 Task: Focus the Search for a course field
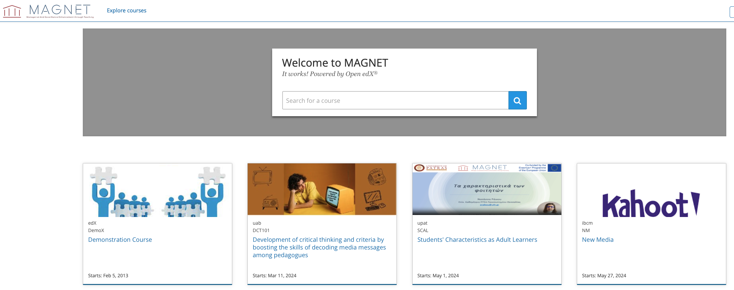[x=395, y=100]
